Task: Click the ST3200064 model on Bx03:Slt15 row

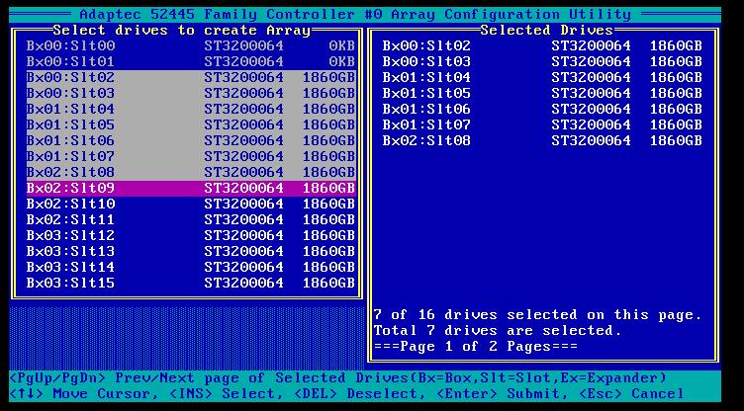Action: click(x=244, y=283)
